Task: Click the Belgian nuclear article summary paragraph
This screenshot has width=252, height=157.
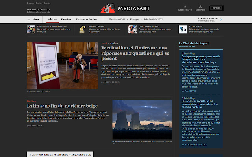Action: (x=68, y=117)
